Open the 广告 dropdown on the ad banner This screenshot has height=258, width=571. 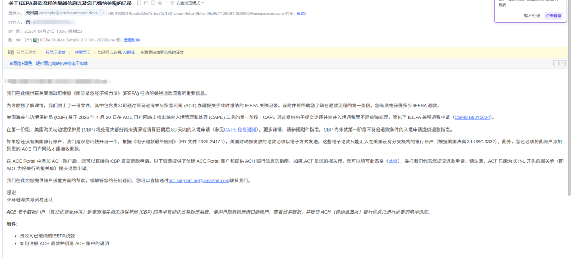tap(559, 63)
